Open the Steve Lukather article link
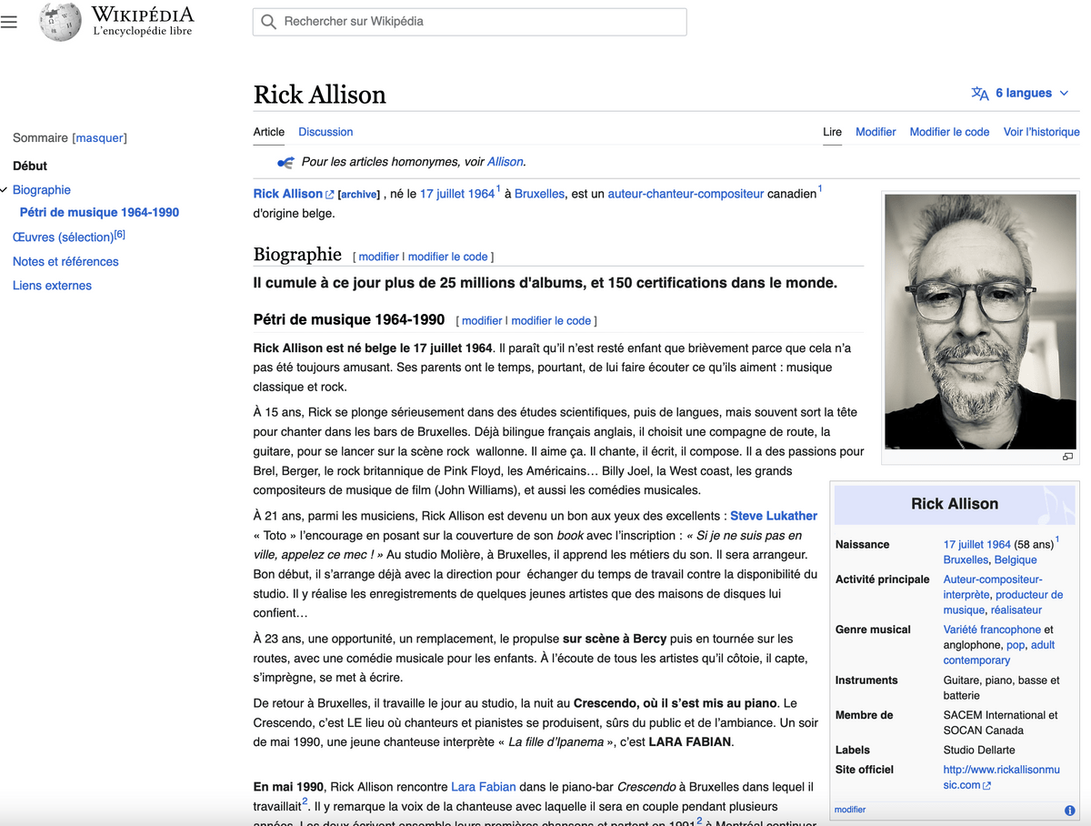The height and width of the screenshot is (826, 1091). point(774,515)
